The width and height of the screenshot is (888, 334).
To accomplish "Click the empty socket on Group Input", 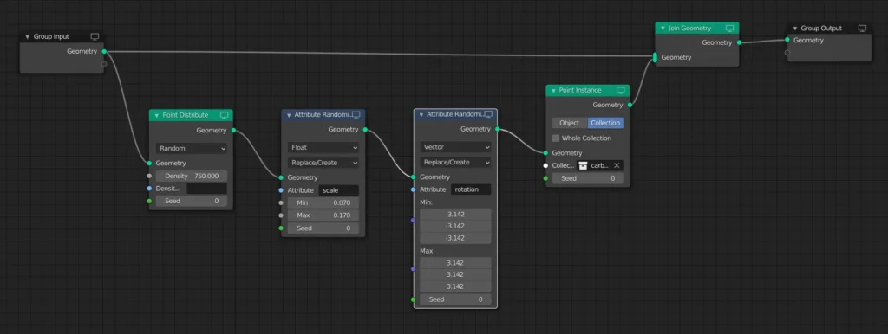I will click(x=104, y=64).
